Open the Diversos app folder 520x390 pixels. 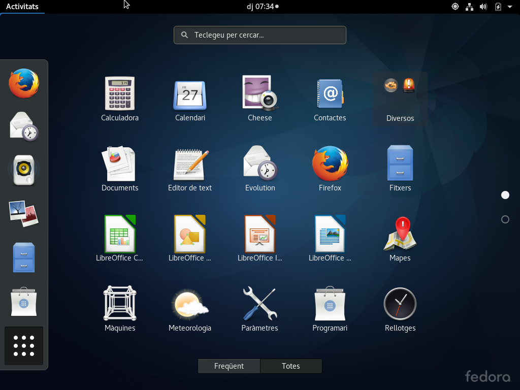pos(400,99)
